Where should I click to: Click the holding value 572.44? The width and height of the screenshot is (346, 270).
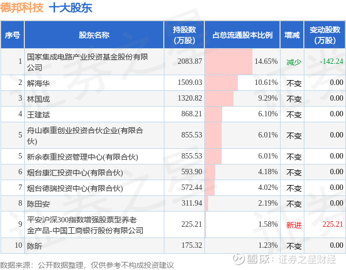point(191,187)
